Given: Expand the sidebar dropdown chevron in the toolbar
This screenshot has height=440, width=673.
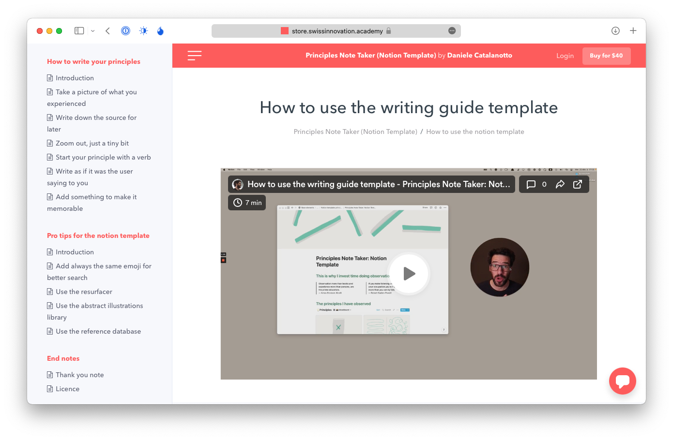Looking at the screenshot, I should [x=93, y=31].
